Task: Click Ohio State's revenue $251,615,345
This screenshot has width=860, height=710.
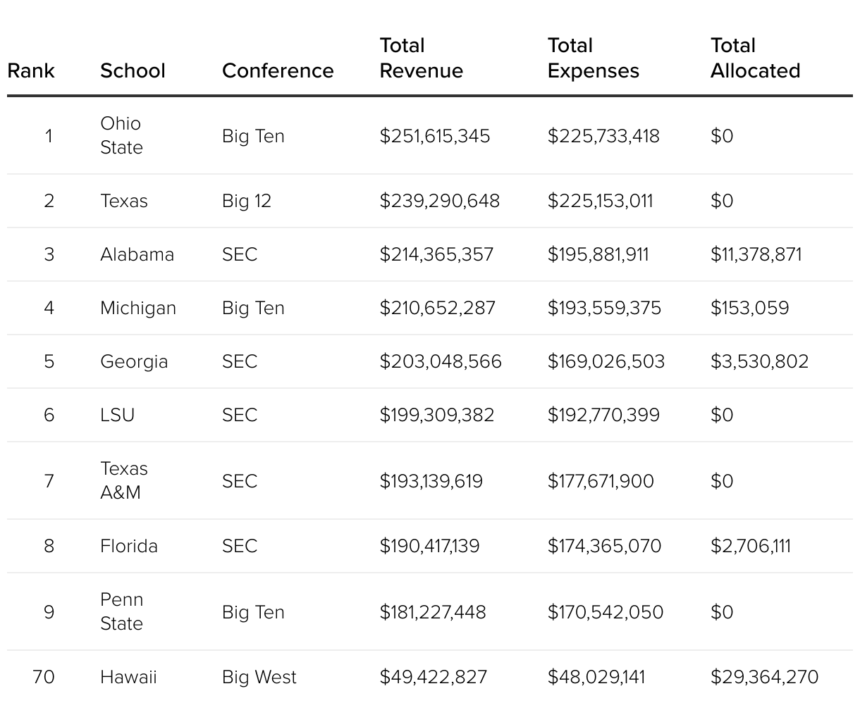Action: [434, 136]
